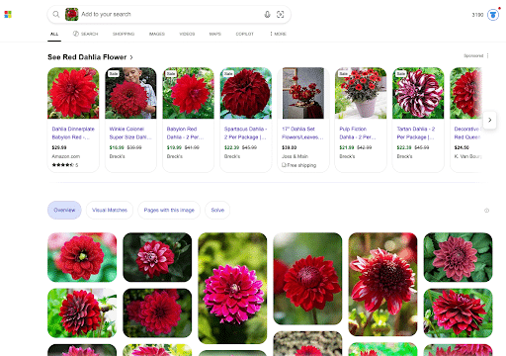Switch to the COPILOT tab

click(x=245, y=34)
